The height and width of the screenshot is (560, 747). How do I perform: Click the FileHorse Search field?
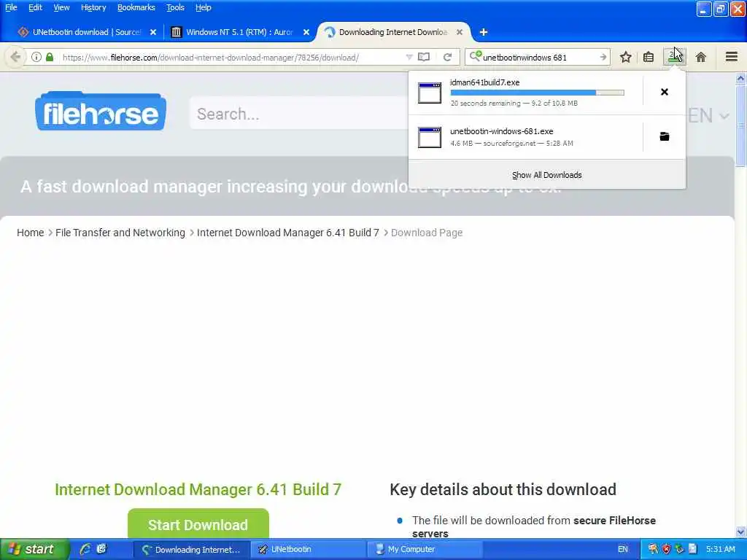(298, 113)
